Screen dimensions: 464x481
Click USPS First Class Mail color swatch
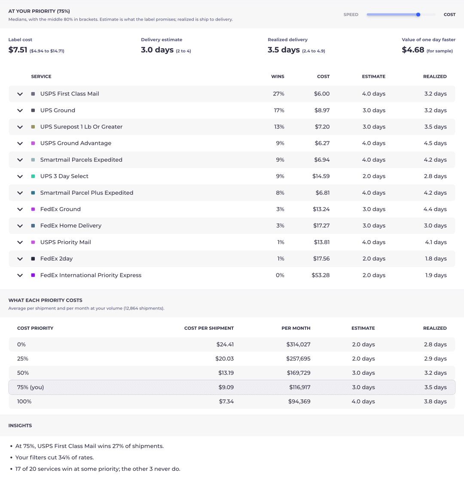[33, 94]
